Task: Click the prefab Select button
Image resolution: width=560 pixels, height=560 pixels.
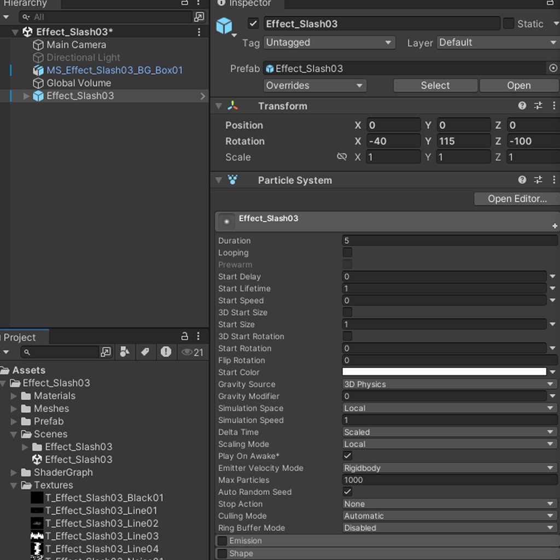Action: tap(435, 85)
